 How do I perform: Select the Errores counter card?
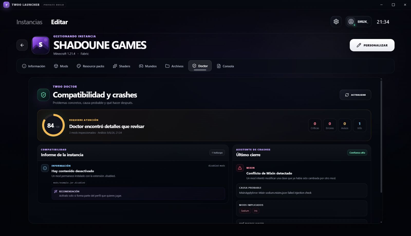(x=330, y=125)
